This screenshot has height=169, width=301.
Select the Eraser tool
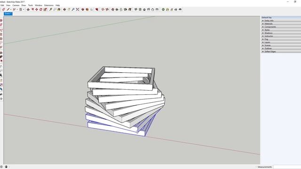(3, 9)
